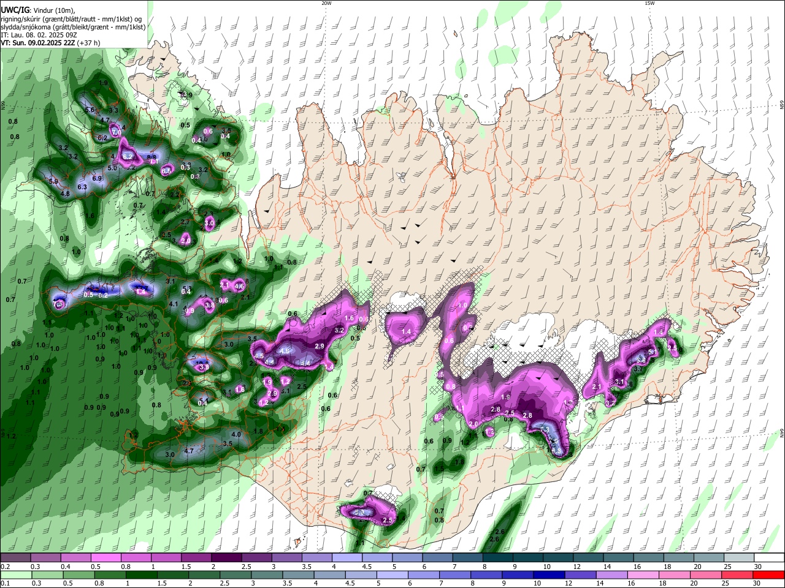
Task: Click the "4.8" precipitation value
Action: pyautogui.click(x=65, y=194)
